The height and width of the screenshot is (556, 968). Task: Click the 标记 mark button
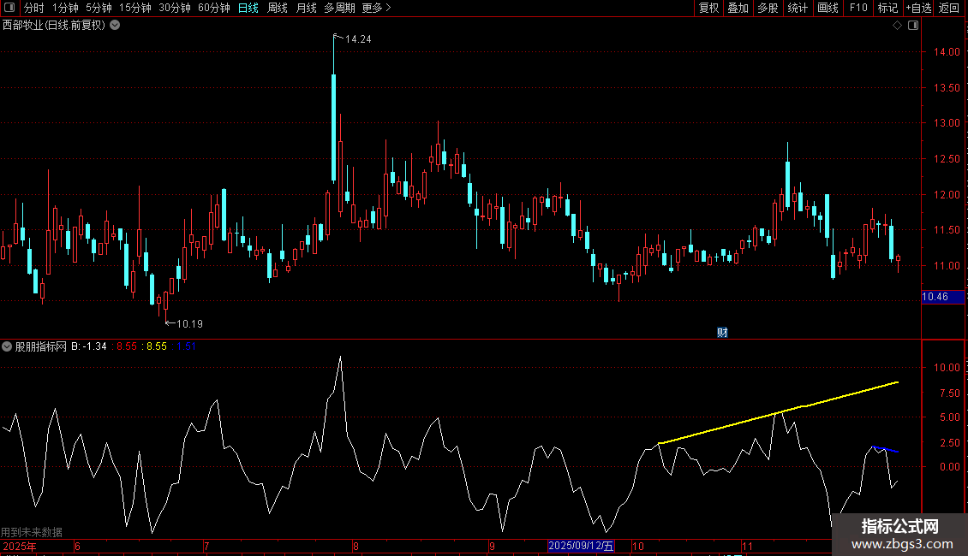pyautogui.click(x=887, y=8)
